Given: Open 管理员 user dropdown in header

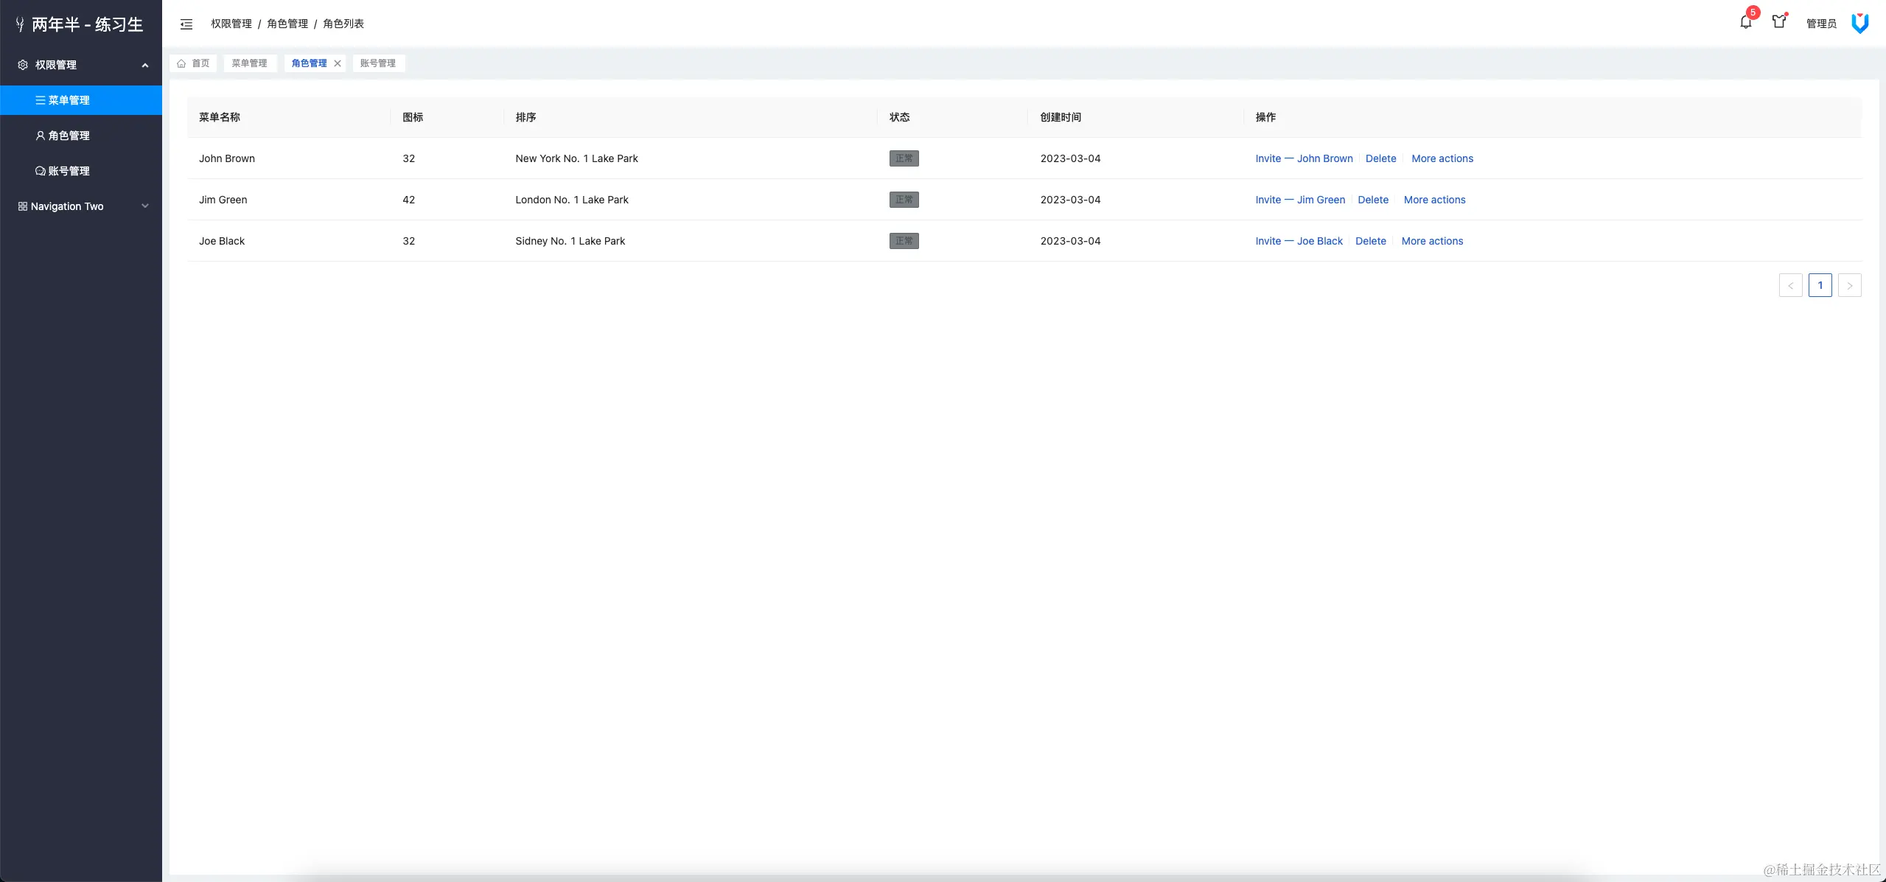Looking at the screenshot, I should coord(1820,24).
